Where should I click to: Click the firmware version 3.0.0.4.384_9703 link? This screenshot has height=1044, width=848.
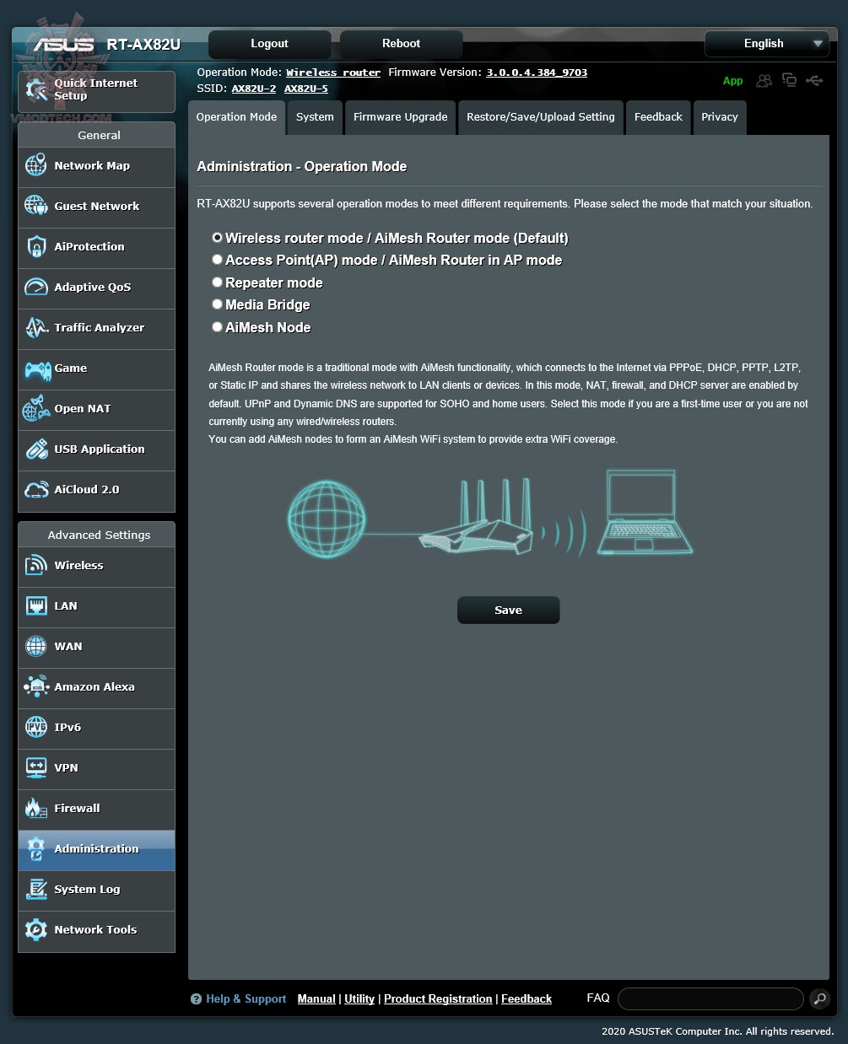537,73
